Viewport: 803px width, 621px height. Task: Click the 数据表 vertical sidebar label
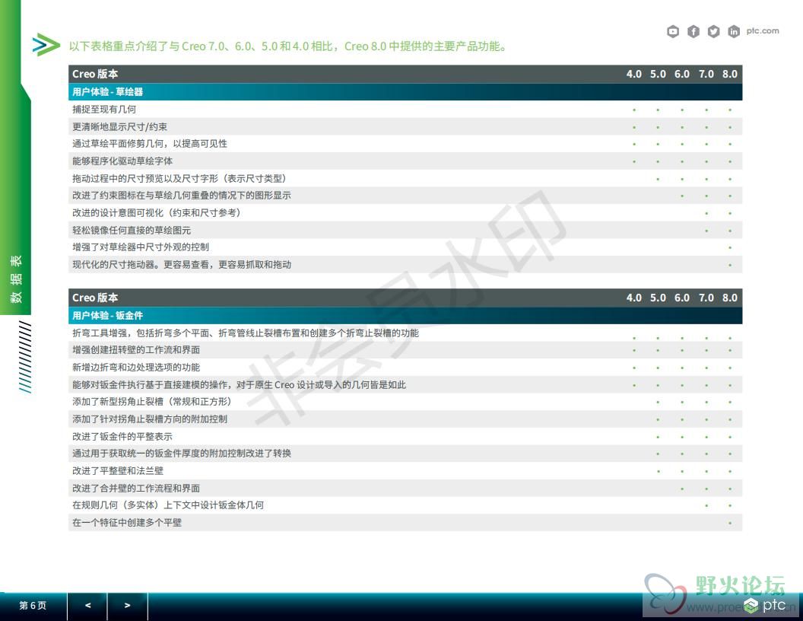pos(16,279)
